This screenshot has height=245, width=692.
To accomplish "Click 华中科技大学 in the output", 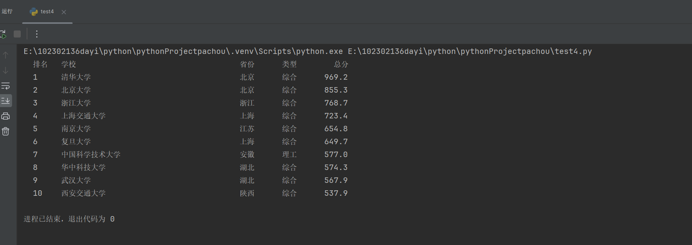I will pos(83,167).
